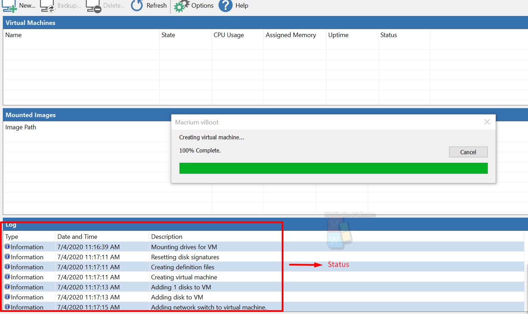
Task: Sort virtual machines by Name column
Action: (x=81, y=35)
